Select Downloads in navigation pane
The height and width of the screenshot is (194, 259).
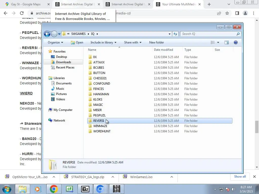pyautogui.click(x=63, y=62)
